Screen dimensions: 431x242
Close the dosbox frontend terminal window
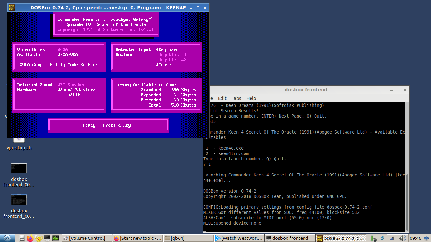[405, 90]
